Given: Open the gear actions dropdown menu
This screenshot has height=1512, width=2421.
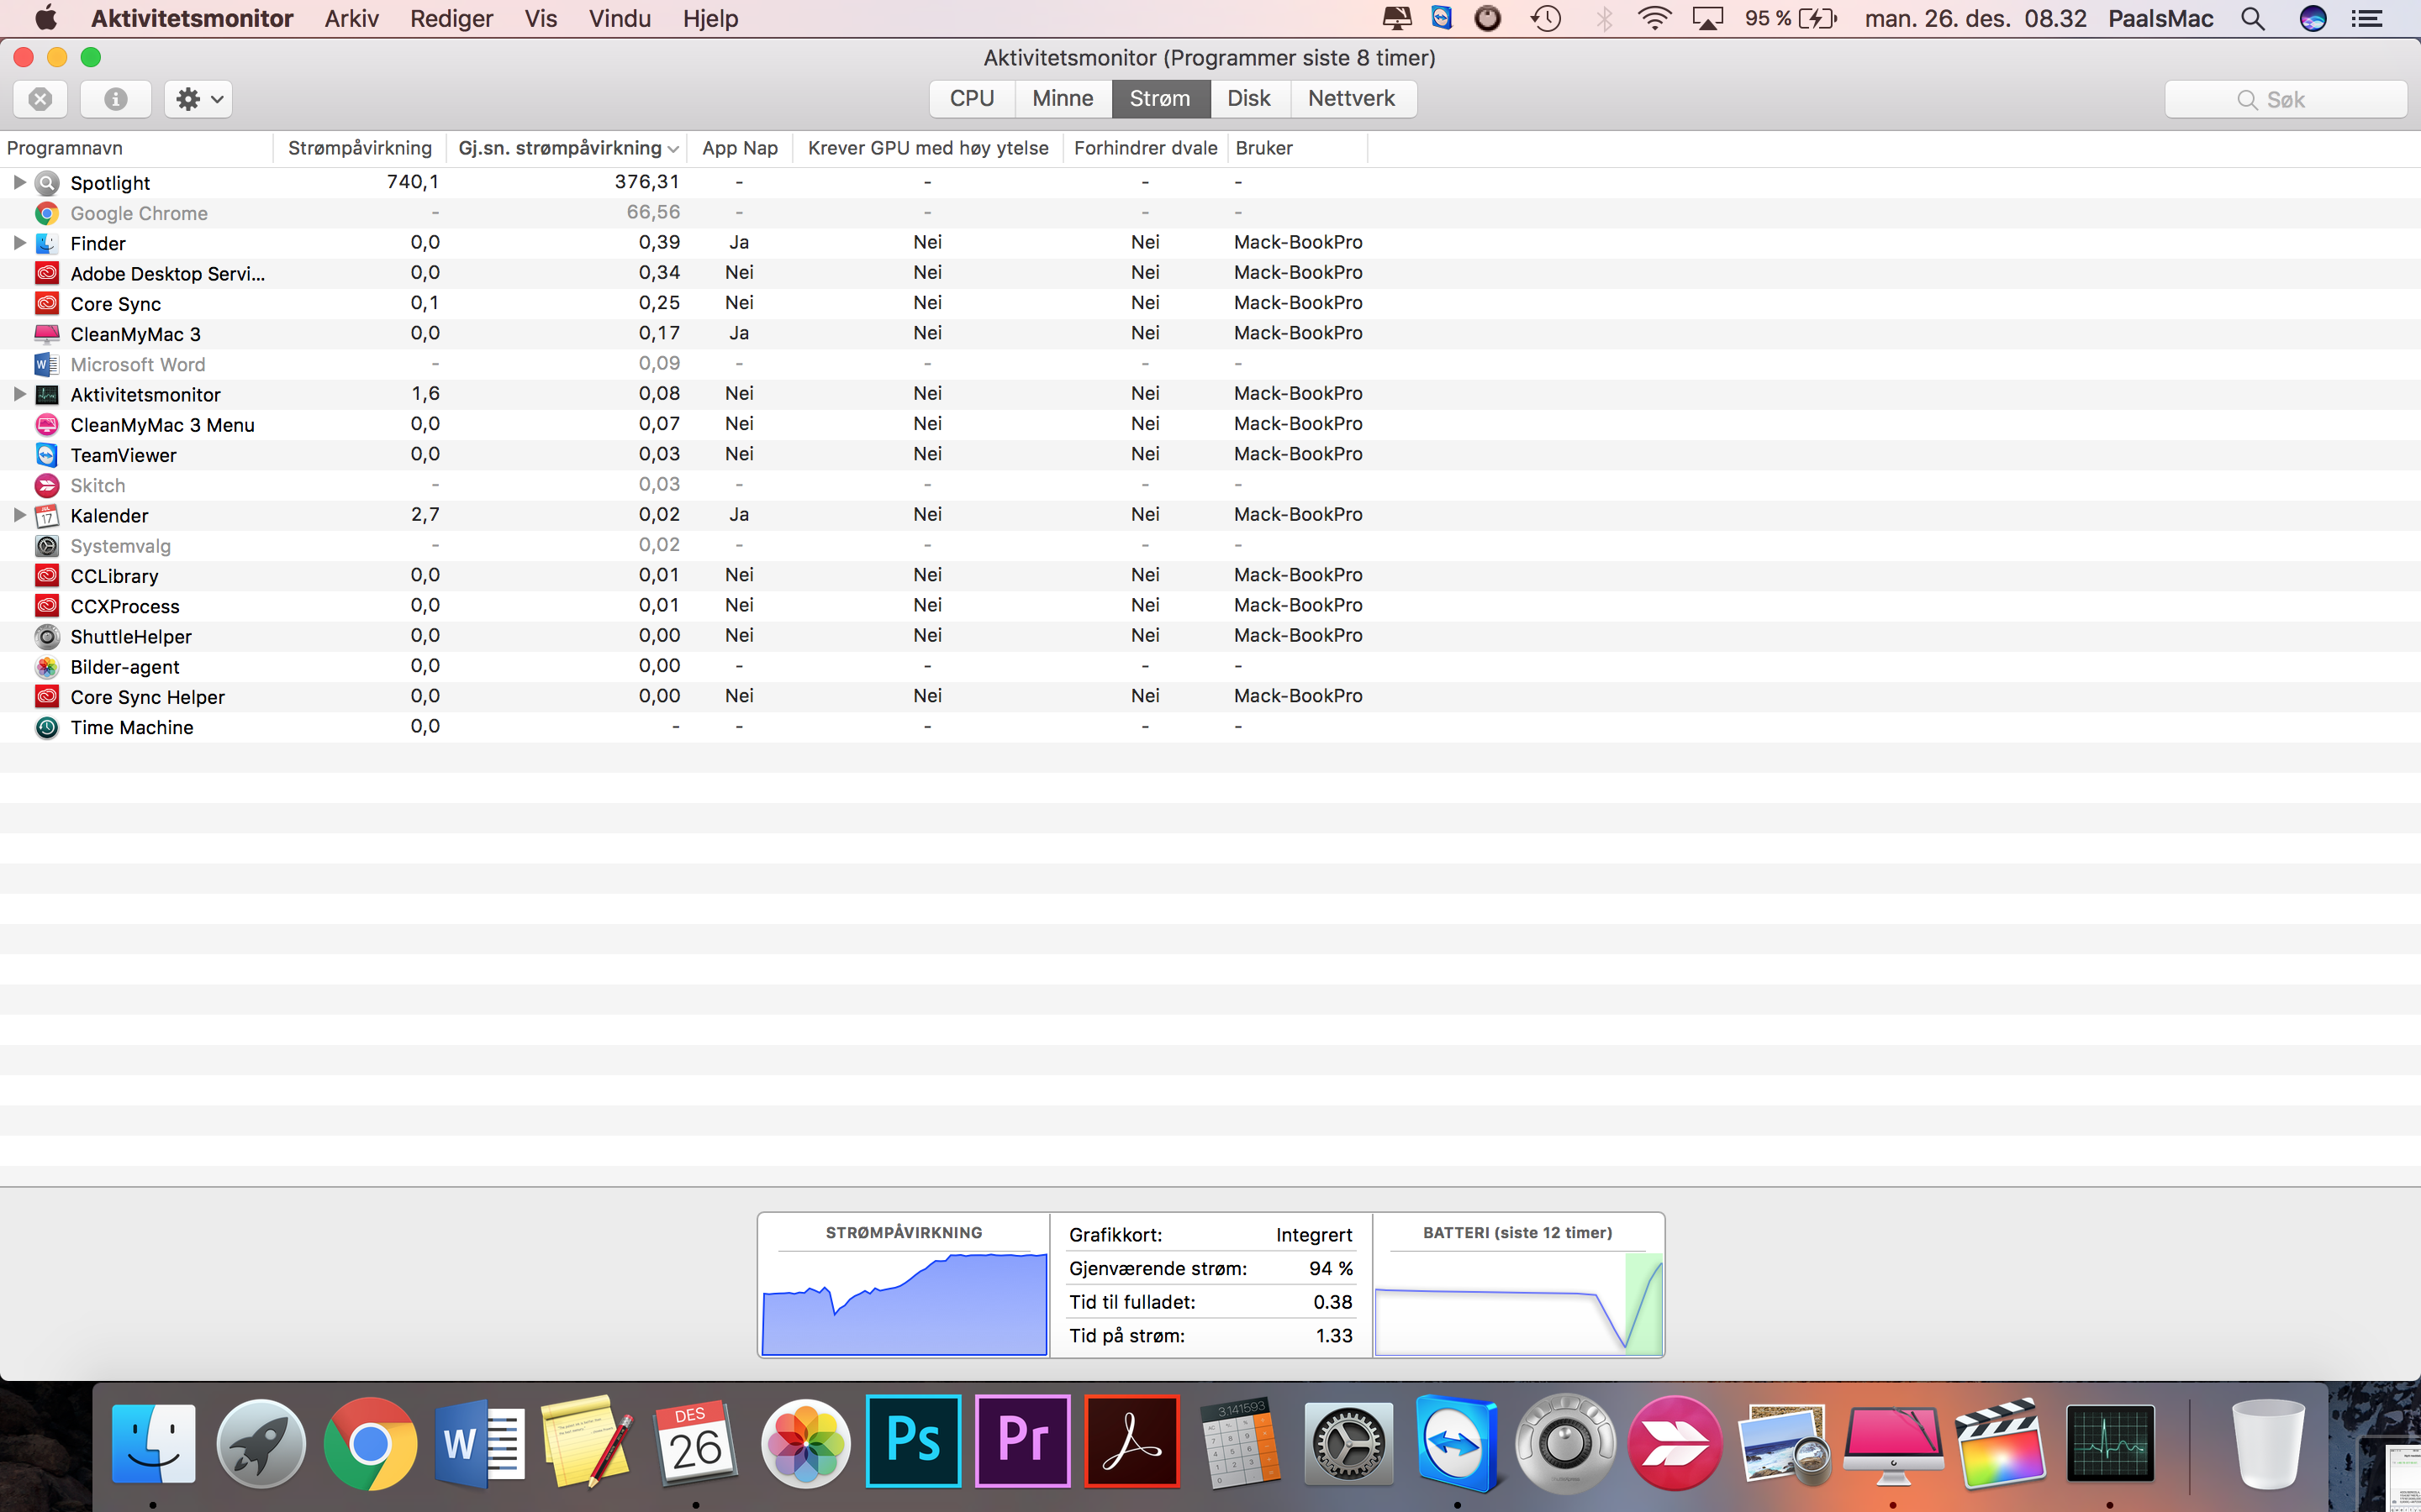Looking at the screenshot, I should [x=198, y=99].
